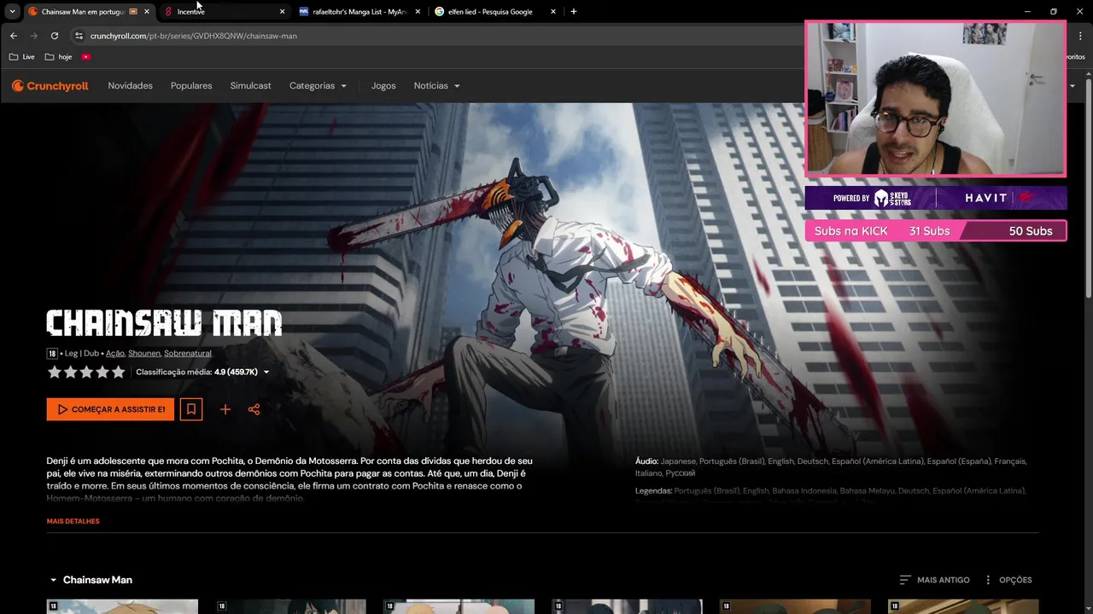
Task: Share the series with share icon
Action: click(254, 409)
